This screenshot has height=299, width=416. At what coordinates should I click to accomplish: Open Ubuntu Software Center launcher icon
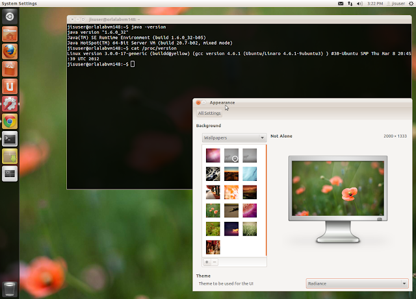point(10,69)
